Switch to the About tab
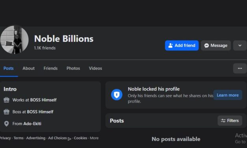This screenshot has width=247, height=148. 28,68
